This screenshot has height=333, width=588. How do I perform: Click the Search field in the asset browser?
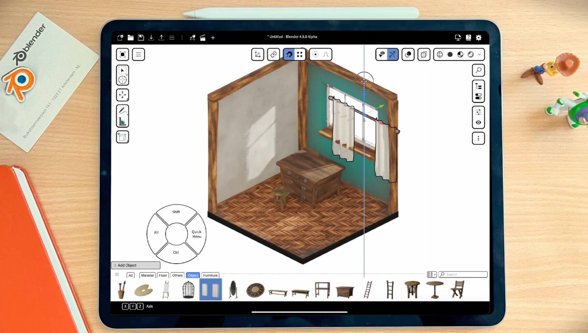463,274
